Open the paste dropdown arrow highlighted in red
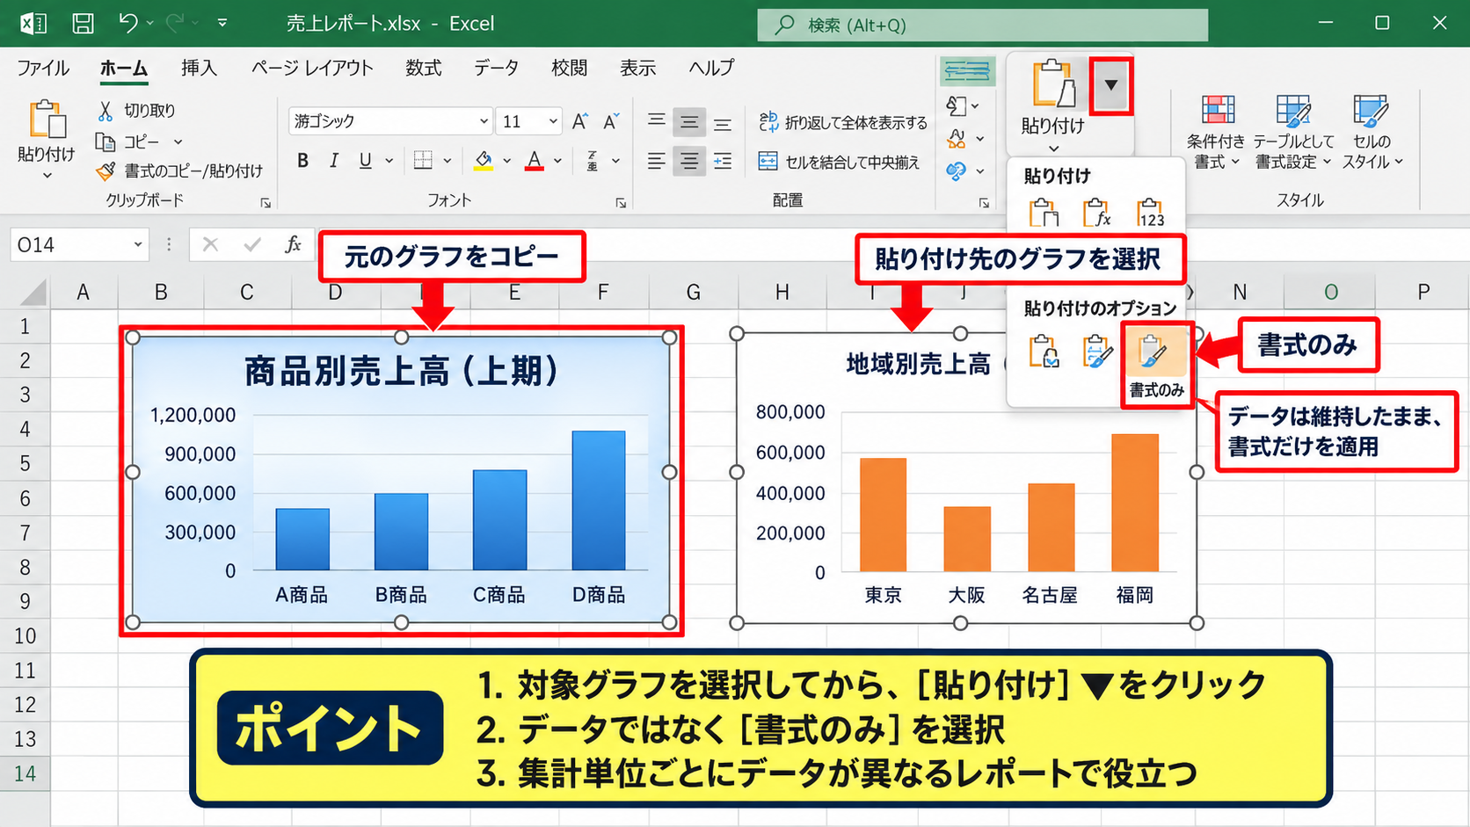 [1111, 85]
